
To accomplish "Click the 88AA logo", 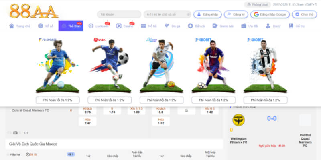I will click(x=34, y=11).
